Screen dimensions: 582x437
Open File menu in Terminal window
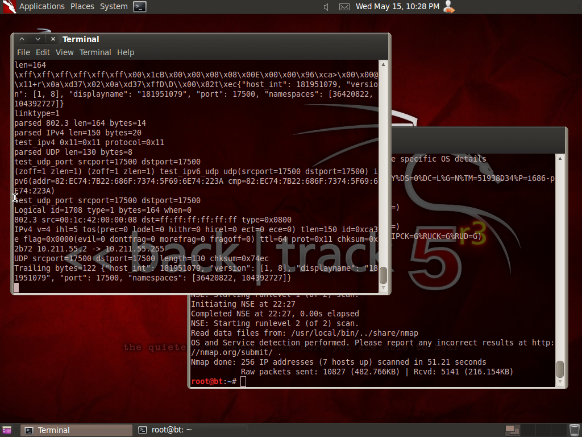(23, 52)
